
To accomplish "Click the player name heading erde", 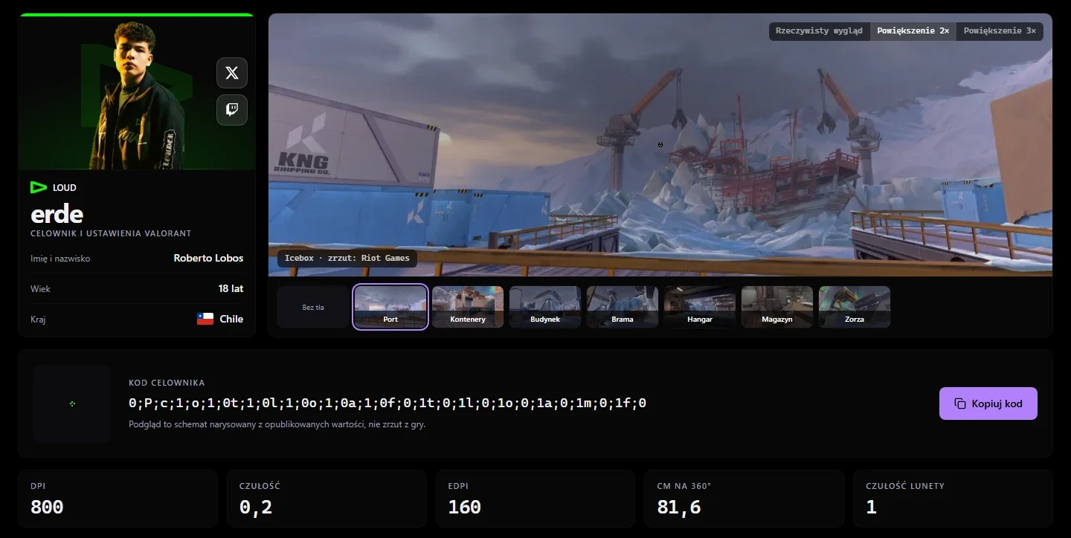I will (57, 214).
